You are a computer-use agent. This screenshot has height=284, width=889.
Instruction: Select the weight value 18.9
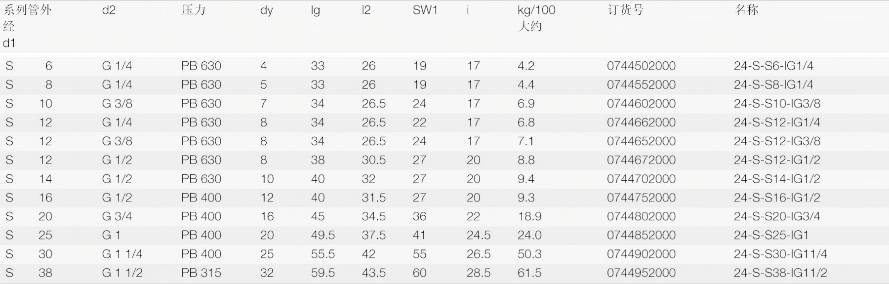coord(529,216)
